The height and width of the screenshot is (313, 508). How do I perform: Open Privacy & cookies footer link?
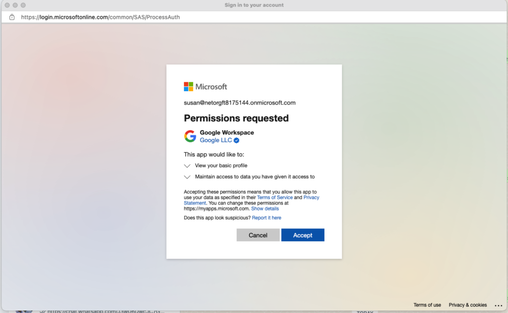(x=467, y=305)
